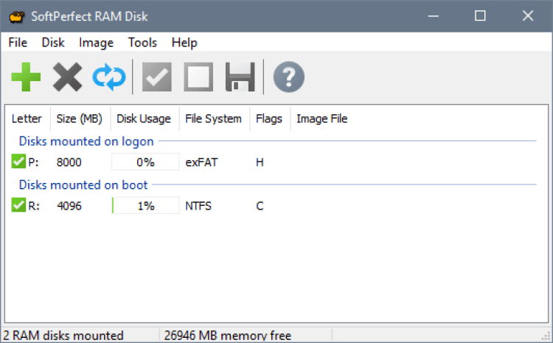Click the 1% disk usage bar
The width and height of the screenshot is (553, 343).
pos(145,206)
